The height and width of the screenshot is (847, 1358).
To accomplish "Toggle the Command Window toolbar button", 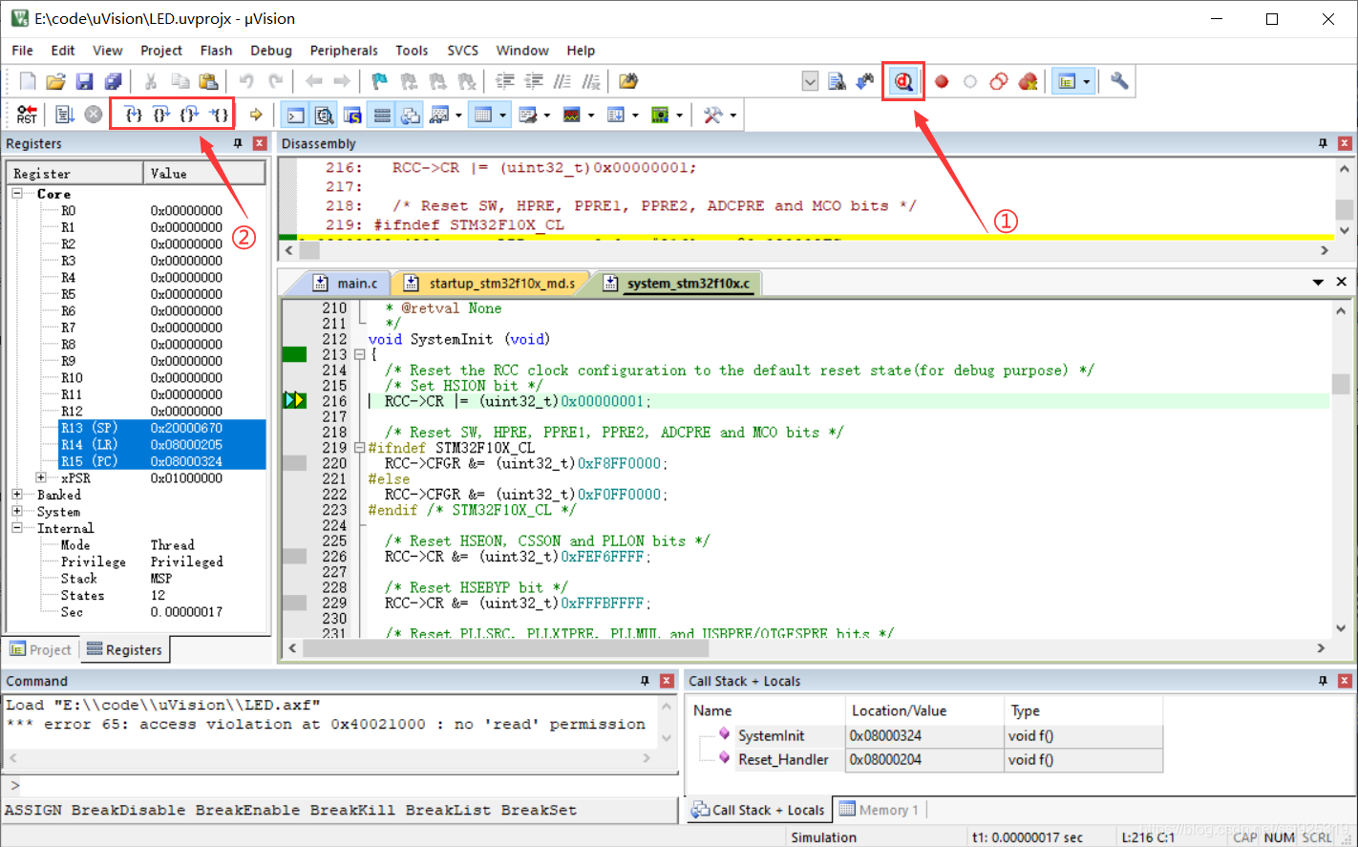I will (296, 116).
